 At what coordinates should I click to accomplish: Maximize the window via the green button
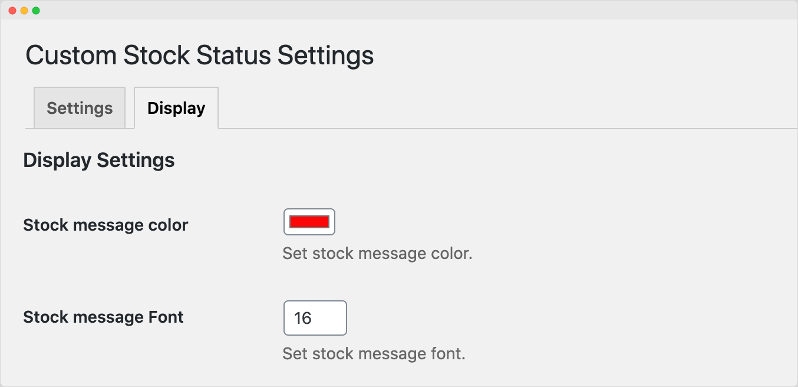37,9
